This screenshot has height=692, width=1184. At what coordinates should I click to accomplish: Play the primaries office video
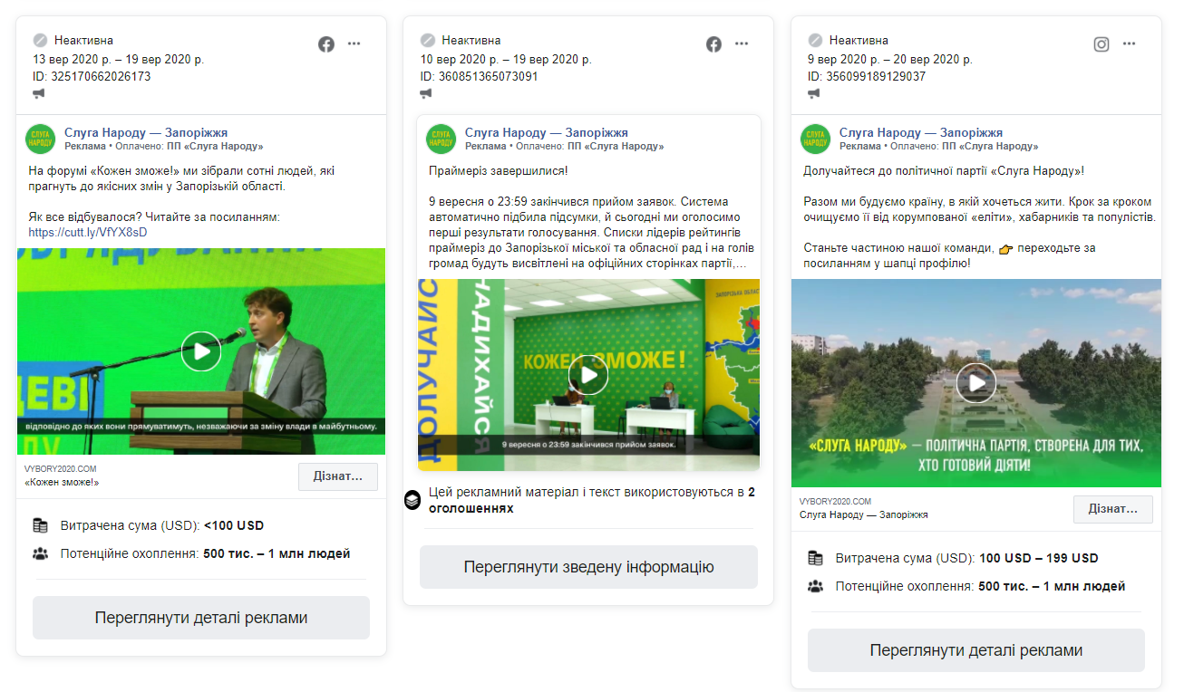pos(588,375)
